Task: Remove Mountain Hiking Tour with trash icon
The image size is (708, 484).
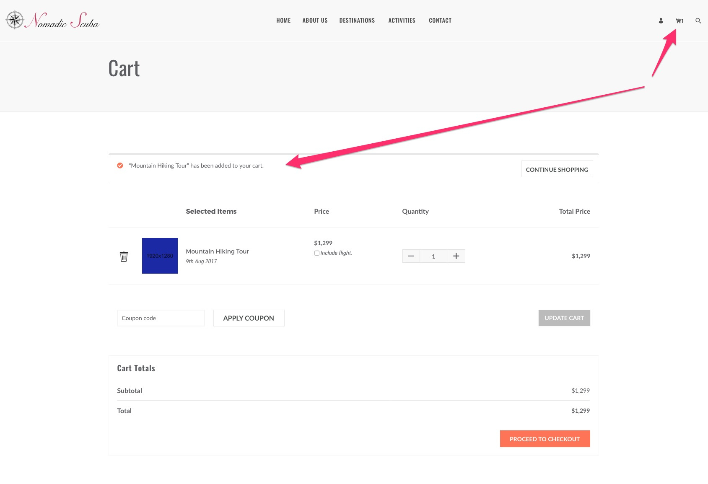Action: (x=124, y=256)
